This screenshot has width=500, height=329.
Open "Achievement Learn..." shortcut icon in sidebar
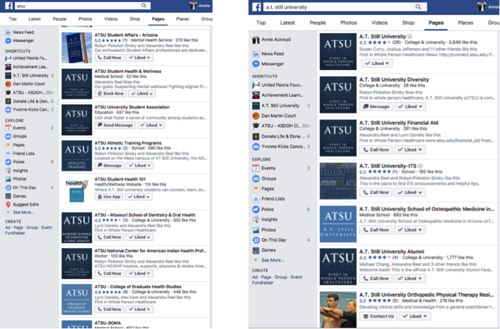(x=256, y=95)
